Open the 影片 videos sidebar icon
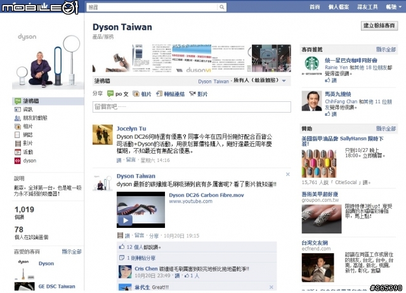The width and height of the screenshot is (406, 293). pos(18,144)
